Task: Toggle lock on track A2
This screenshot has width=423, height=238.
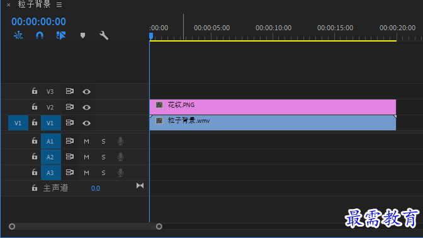Action: [35, 157]
